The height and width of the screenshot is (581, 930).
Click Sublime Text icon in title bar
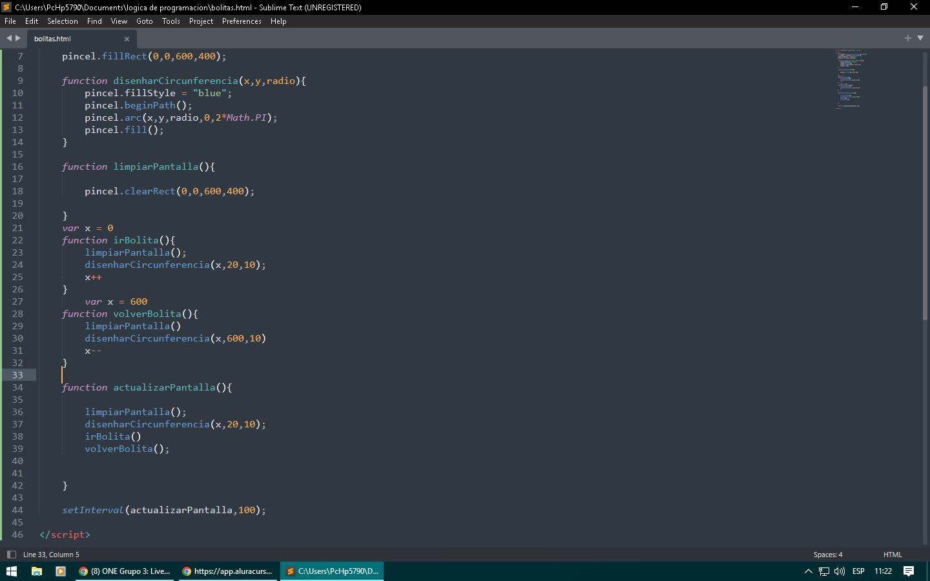click(7, 7)
